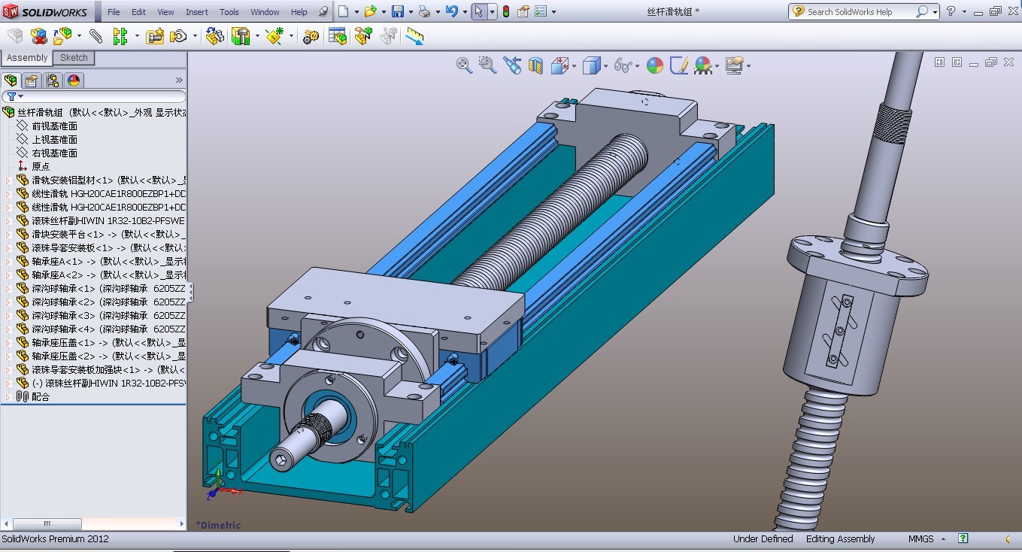This screenshot has height=552, width=1022.
Task: Open the Tools menu
Action: click(x=229, y=12)
